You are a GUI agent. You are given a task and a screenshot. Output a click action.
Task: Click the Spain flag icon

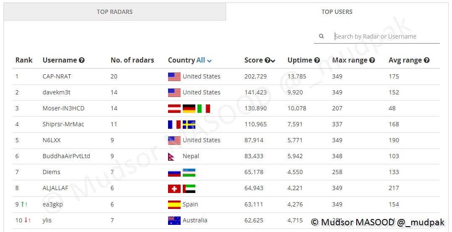(x=174, y=205)
